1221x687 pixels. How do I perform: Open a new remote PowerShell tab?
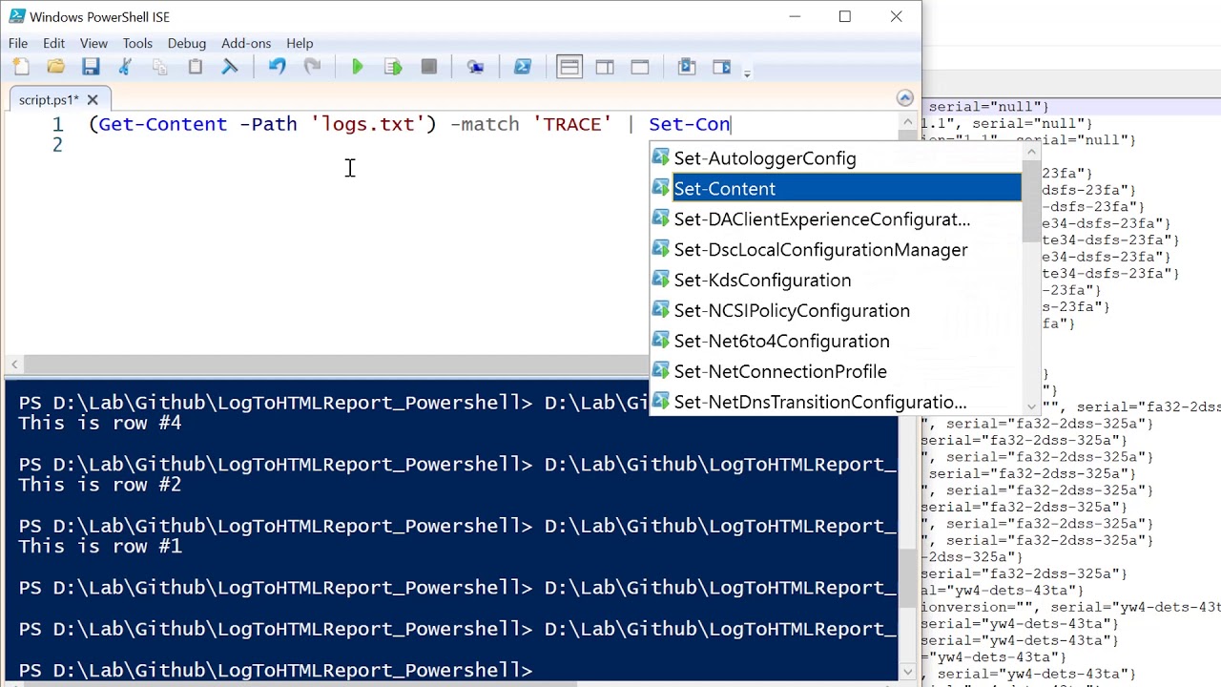(475, 67)
